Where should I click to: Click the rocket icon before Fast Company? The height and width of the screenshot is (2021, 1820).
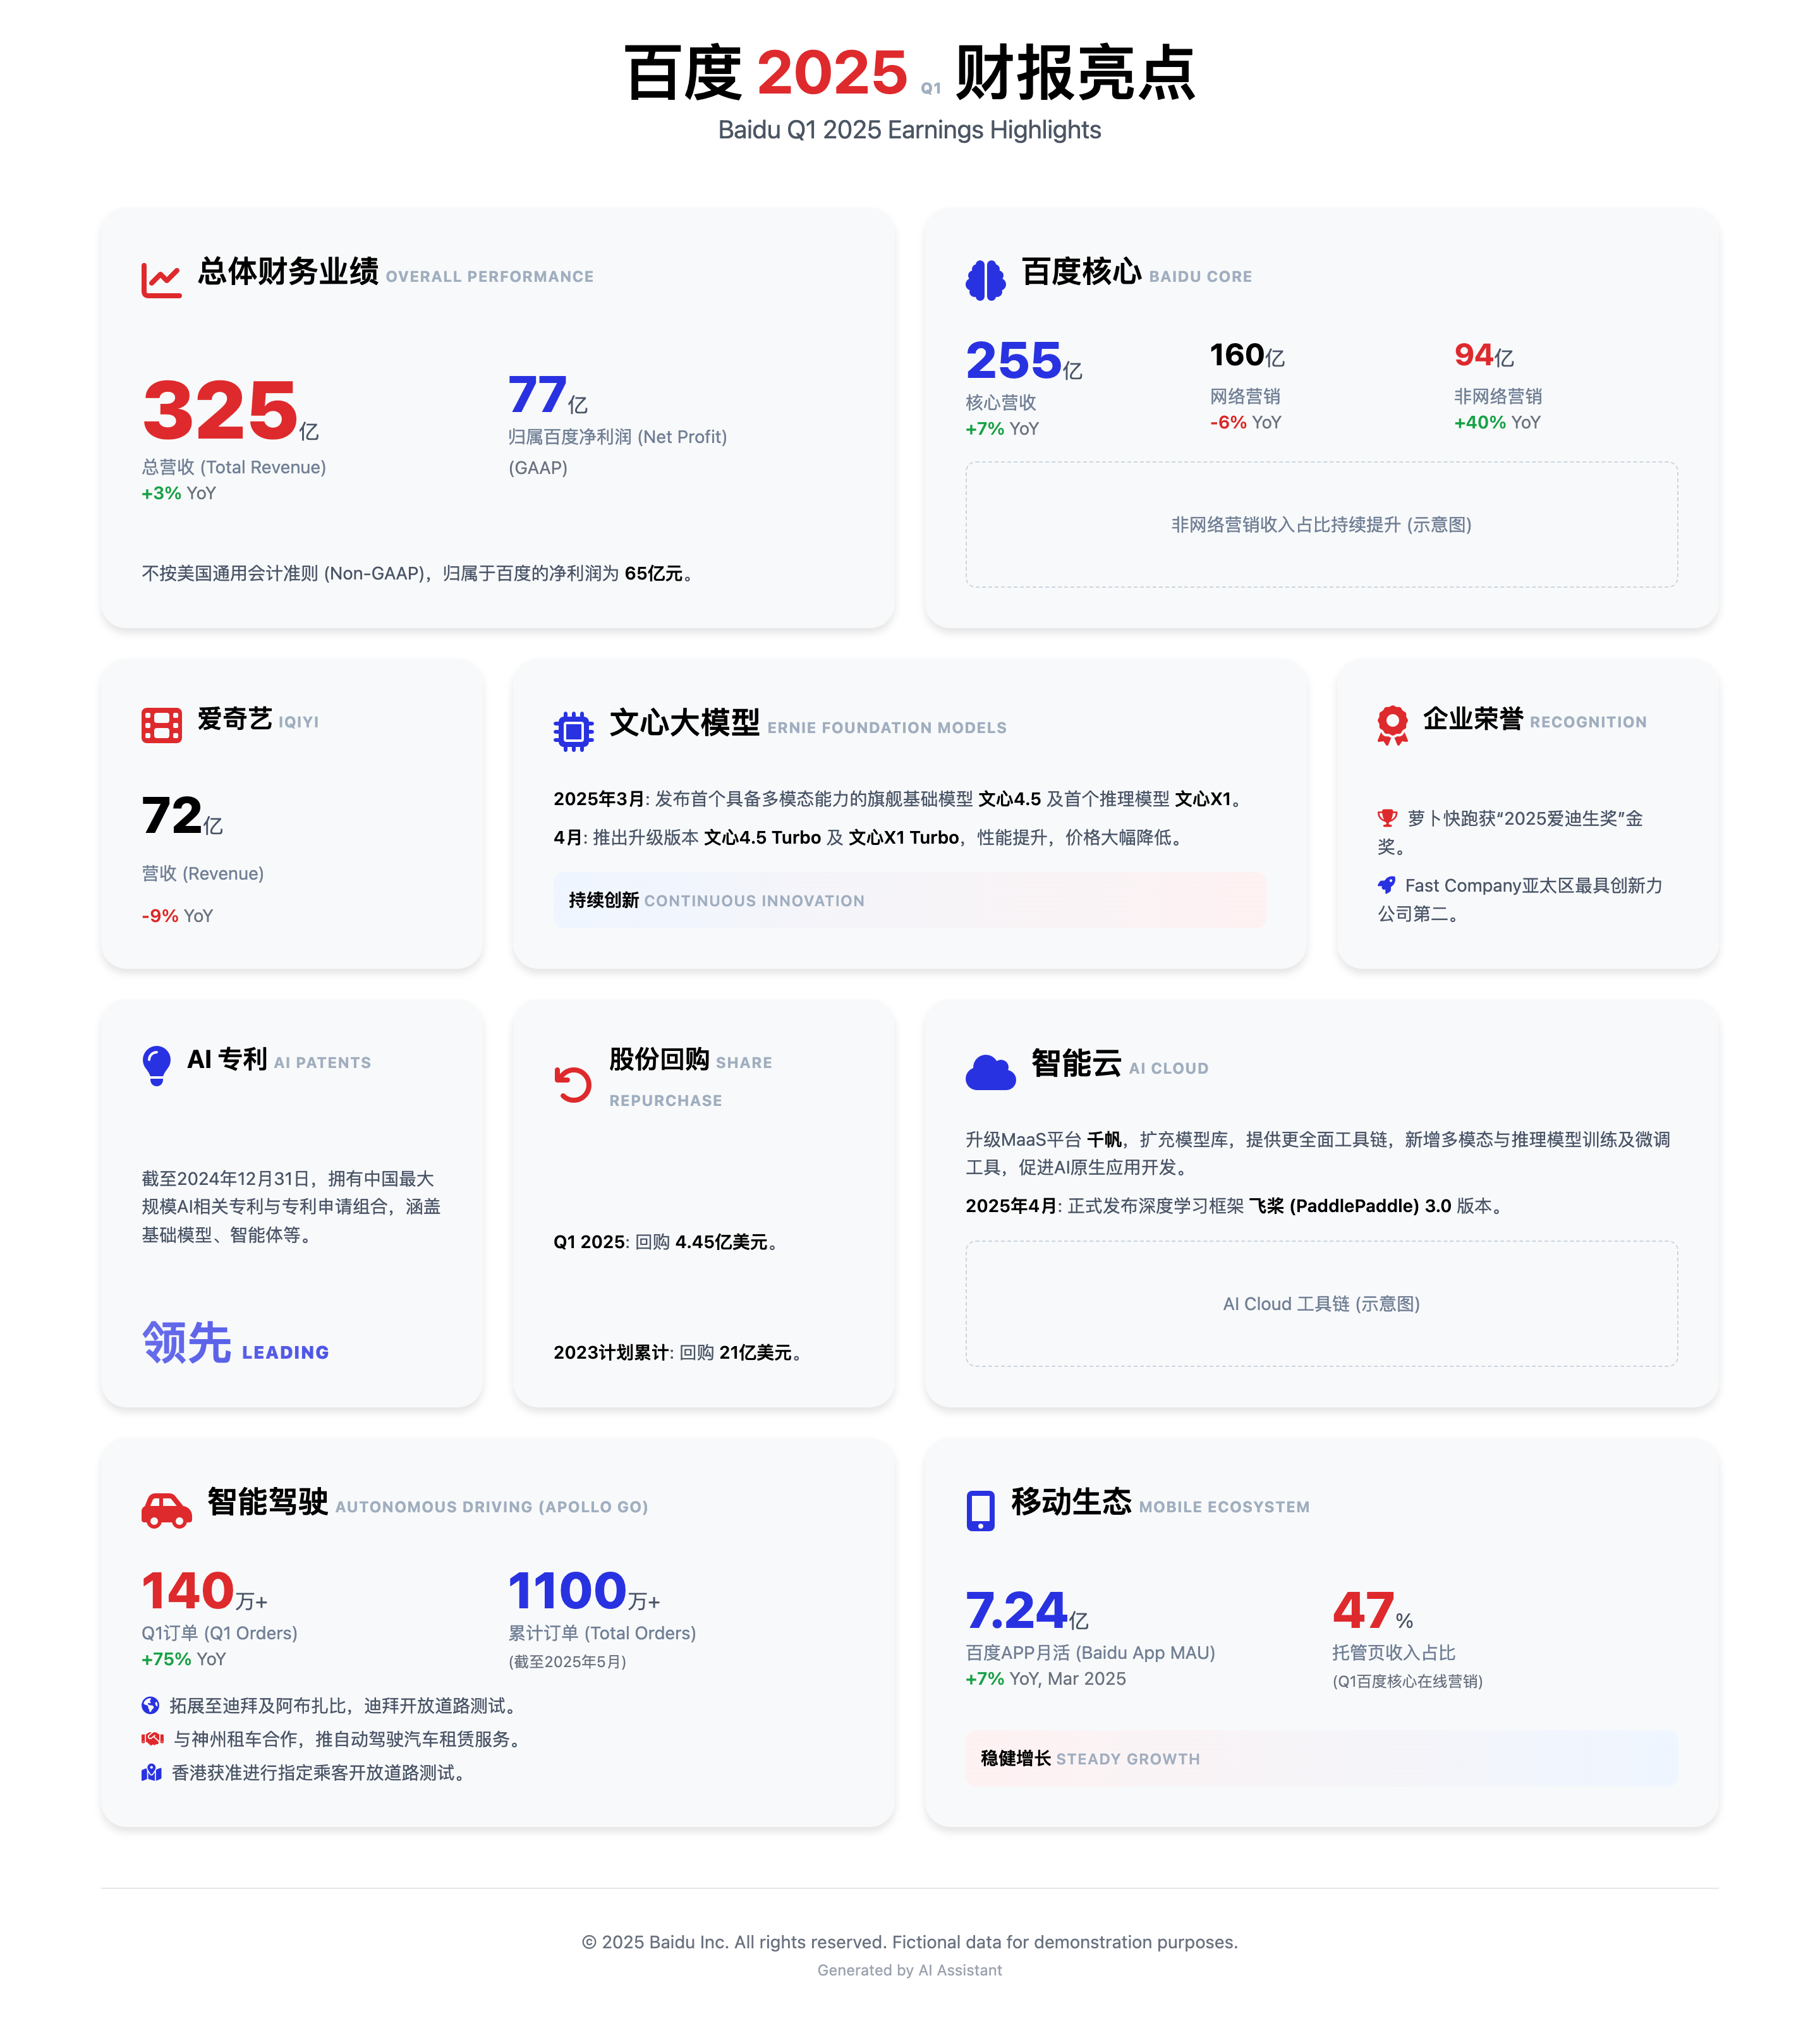point(1386,885)
